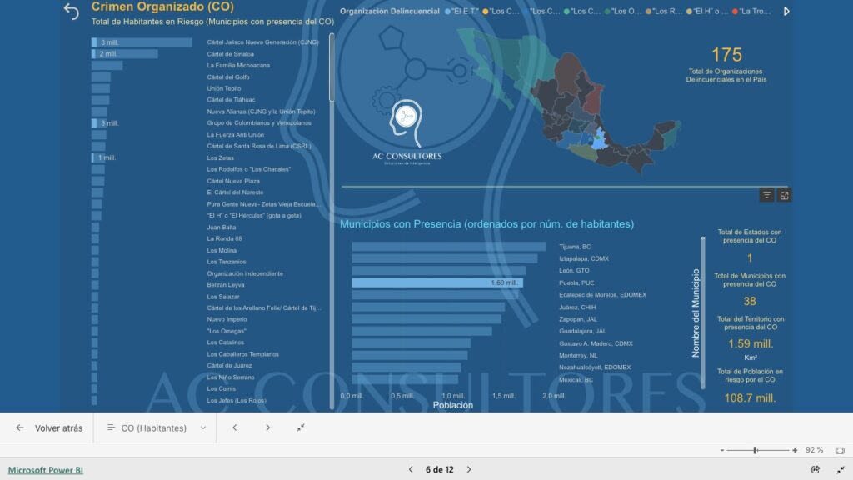
Task: Open the CO (Habitantes) bookmark dropdown
Action: [x=156, y=427]
